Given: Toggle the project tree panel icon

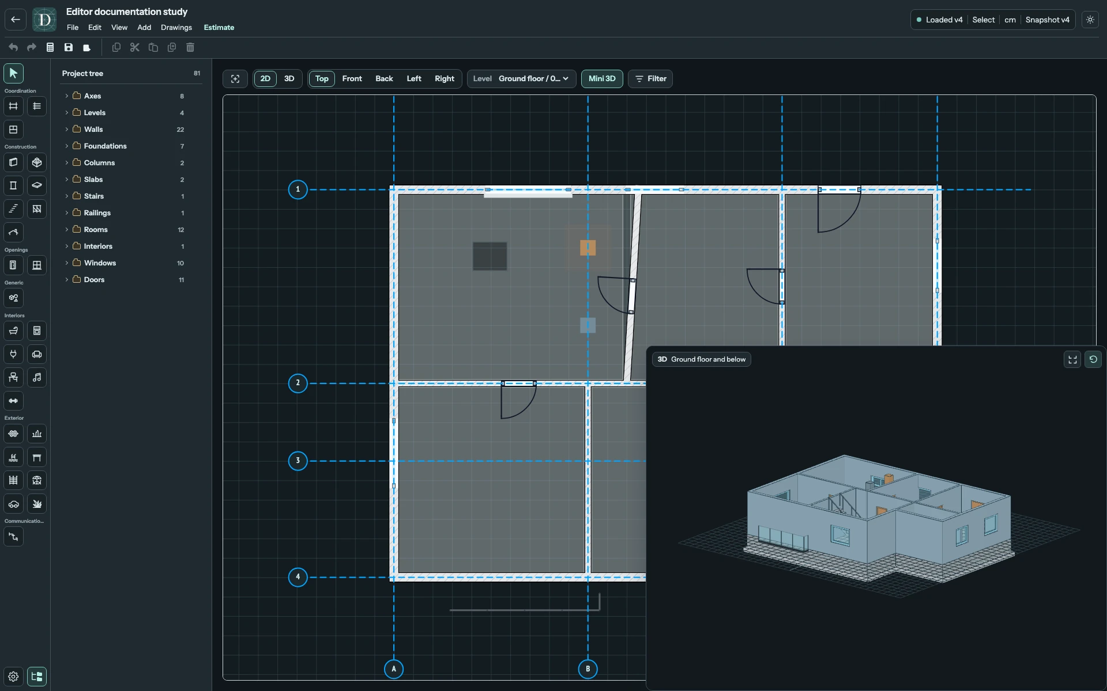Looking at the screenshot, I should pos(37,677).
